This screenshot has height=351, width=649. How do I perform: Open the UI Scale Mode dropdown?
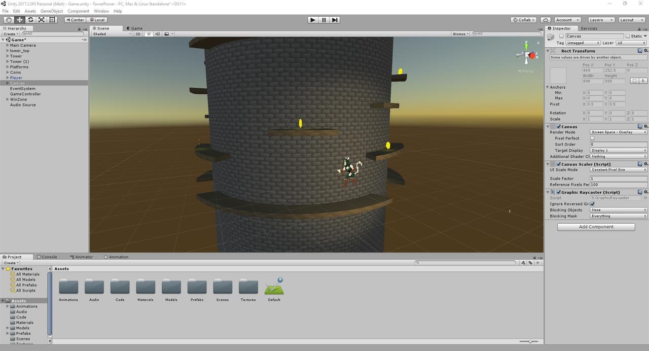pos(619,169)
